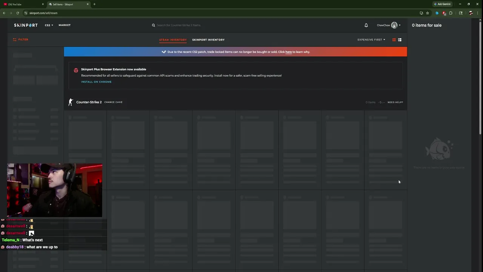Reload the page
The width and height of the screenshot is (483, 272).
point(17,13)
